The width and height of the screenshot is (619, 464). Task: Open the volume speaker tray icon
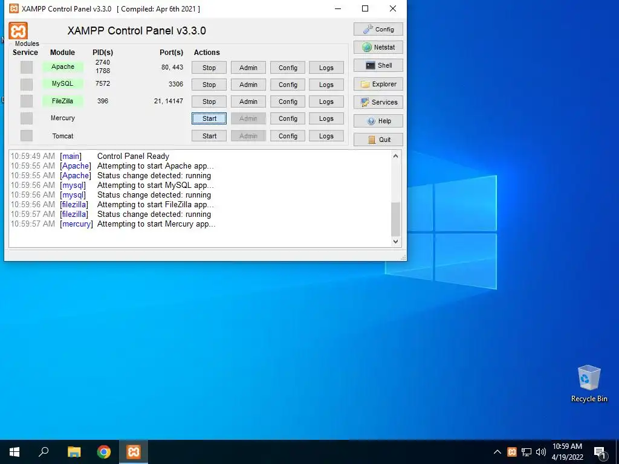click(541, 452)
